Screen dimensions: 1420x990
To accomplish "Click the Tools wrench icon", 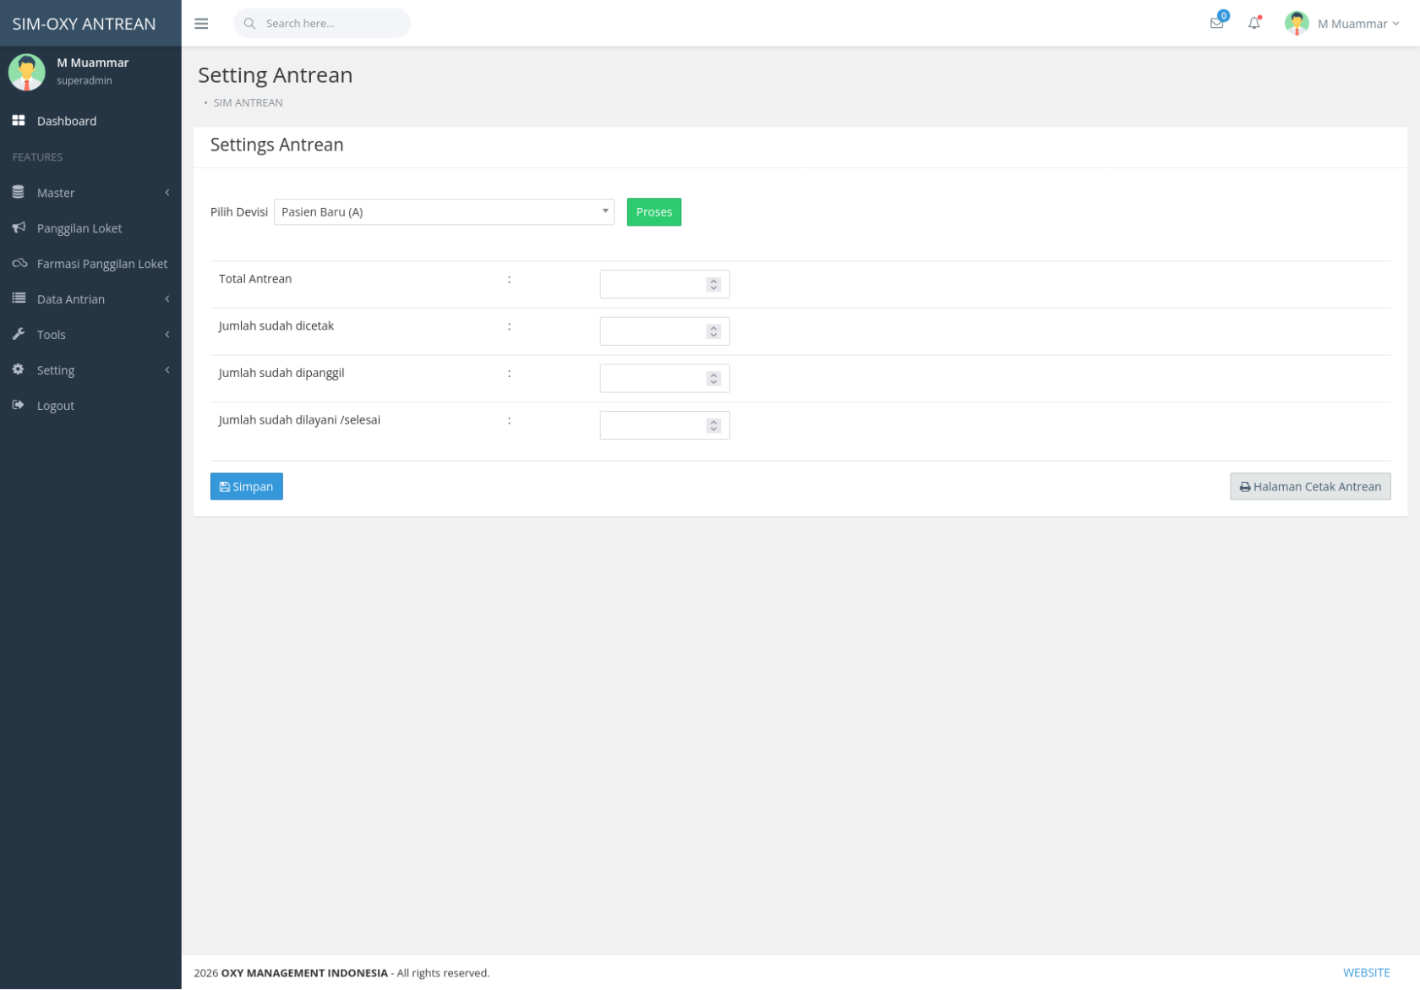I will click(19, 335).
